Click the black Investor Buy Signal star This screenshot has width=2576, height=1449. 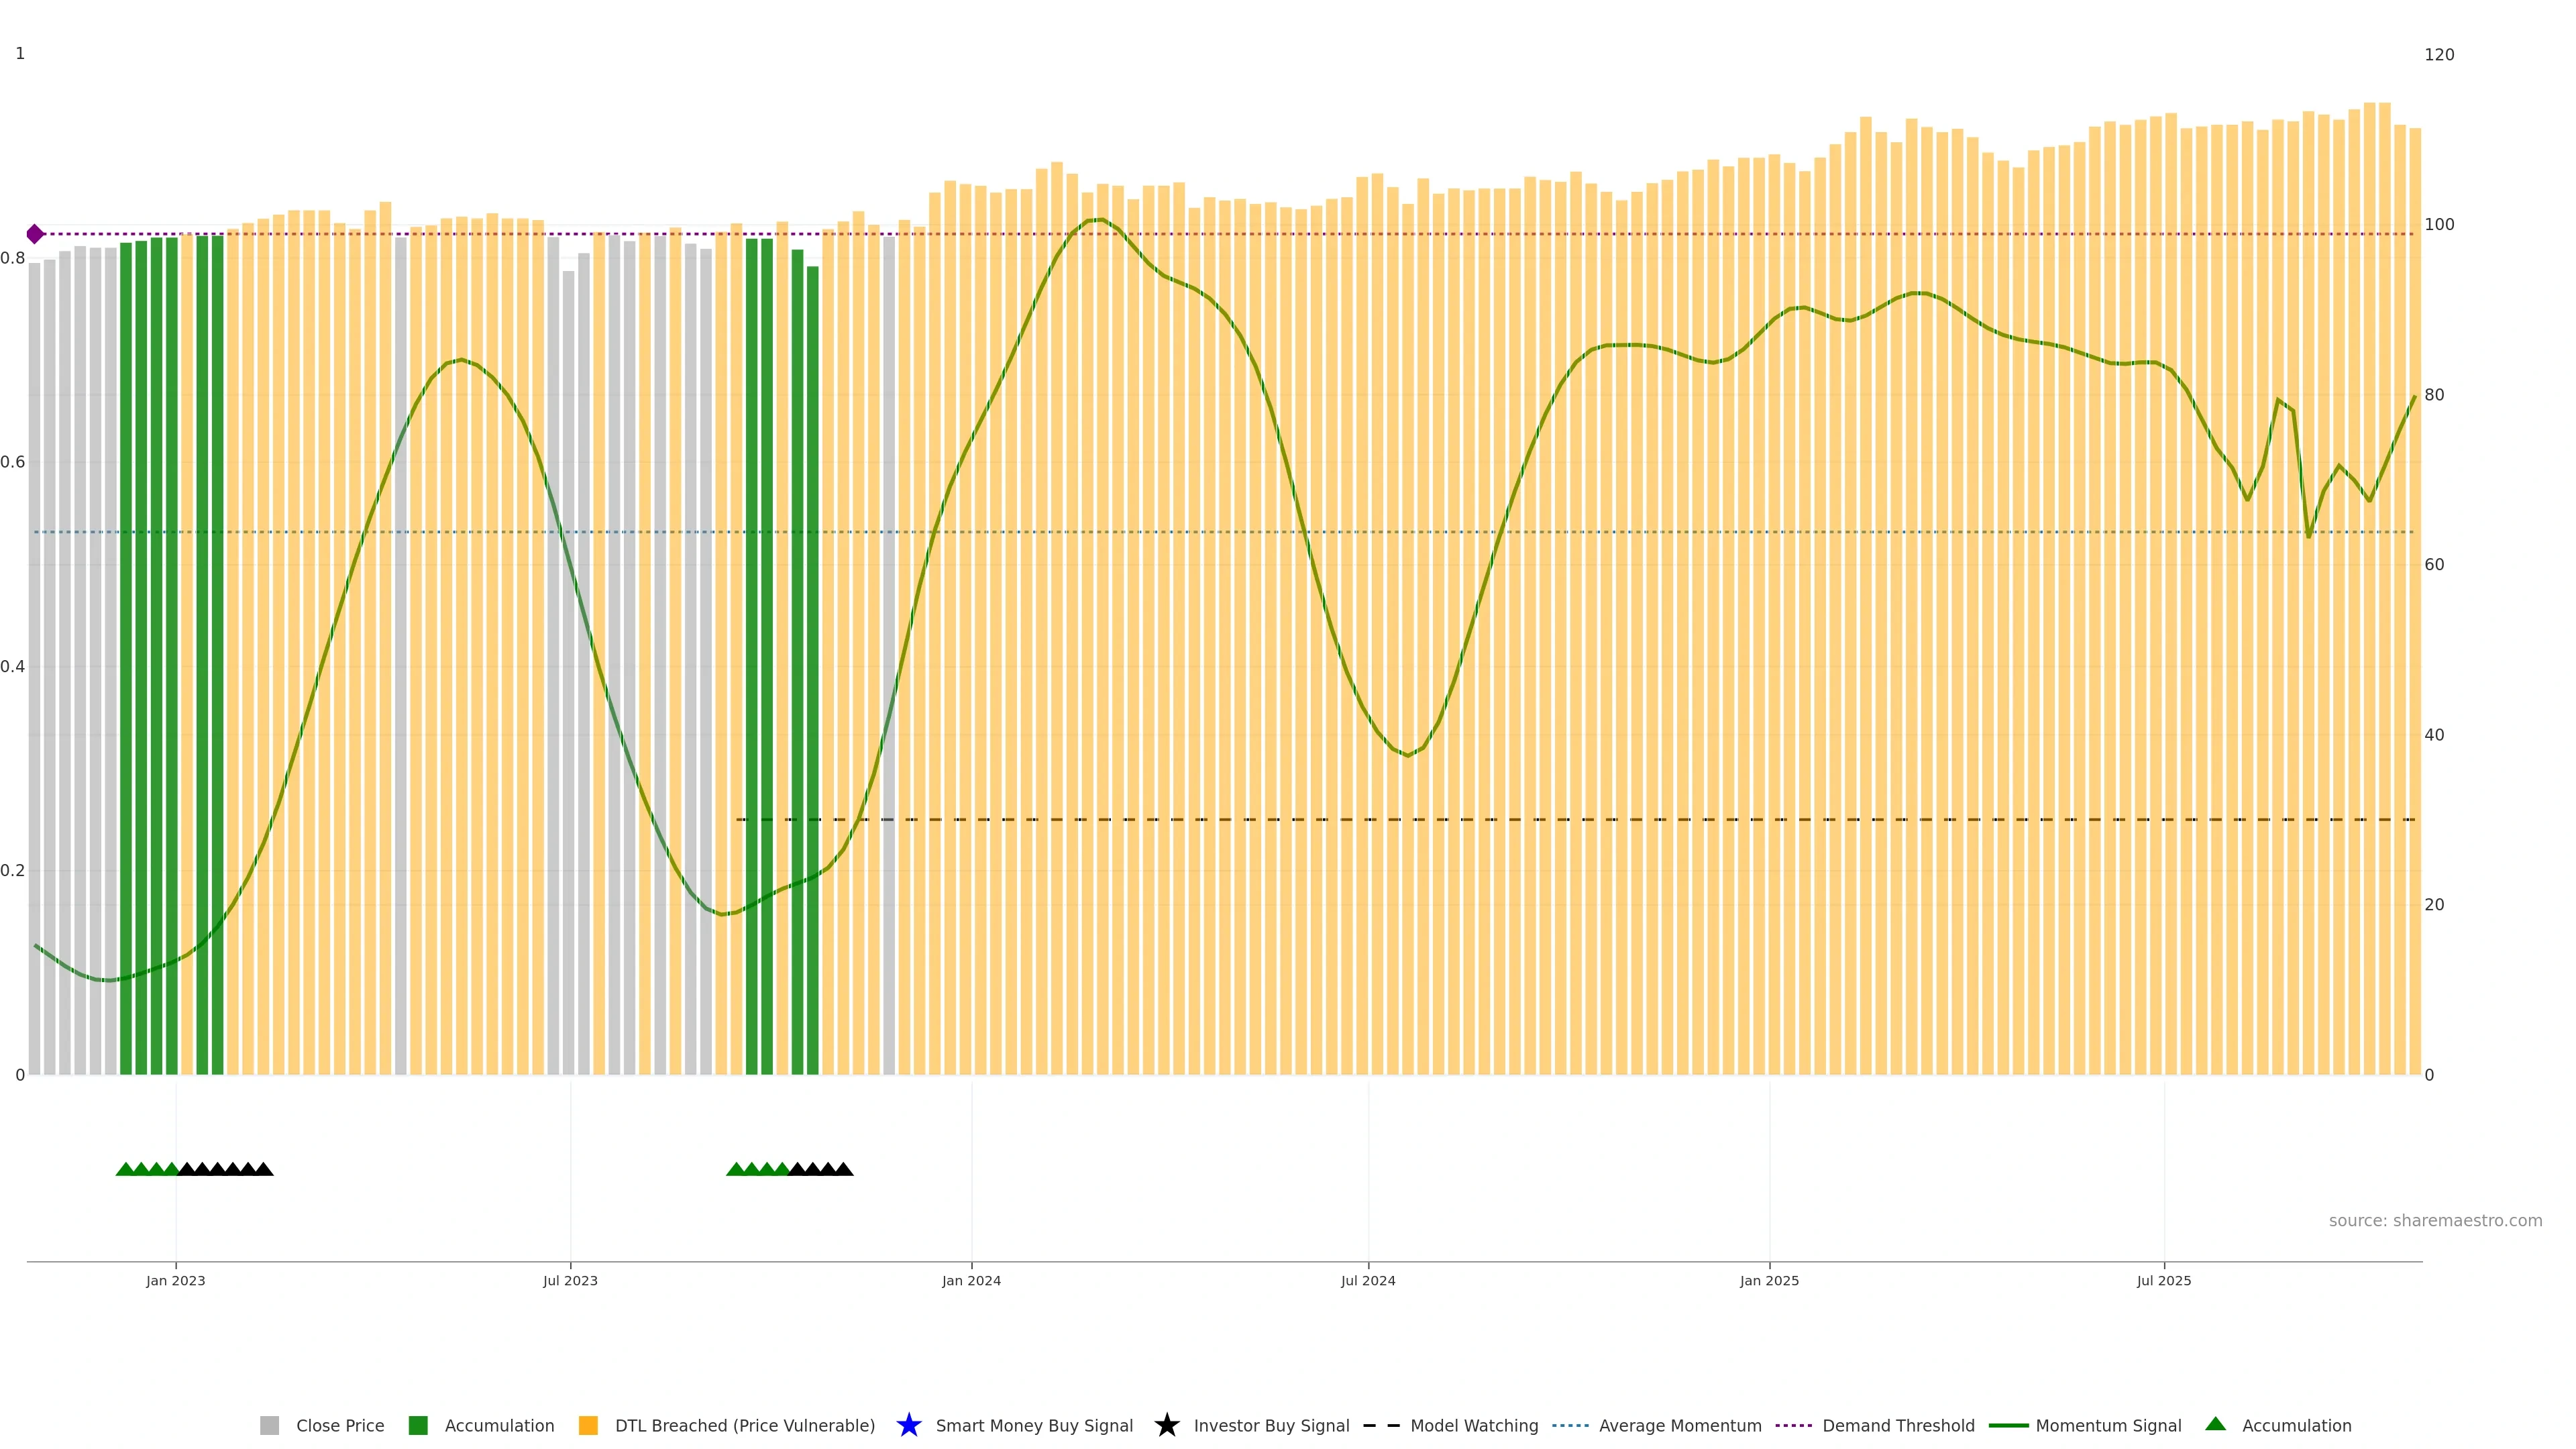(x=1166, y=1425)
